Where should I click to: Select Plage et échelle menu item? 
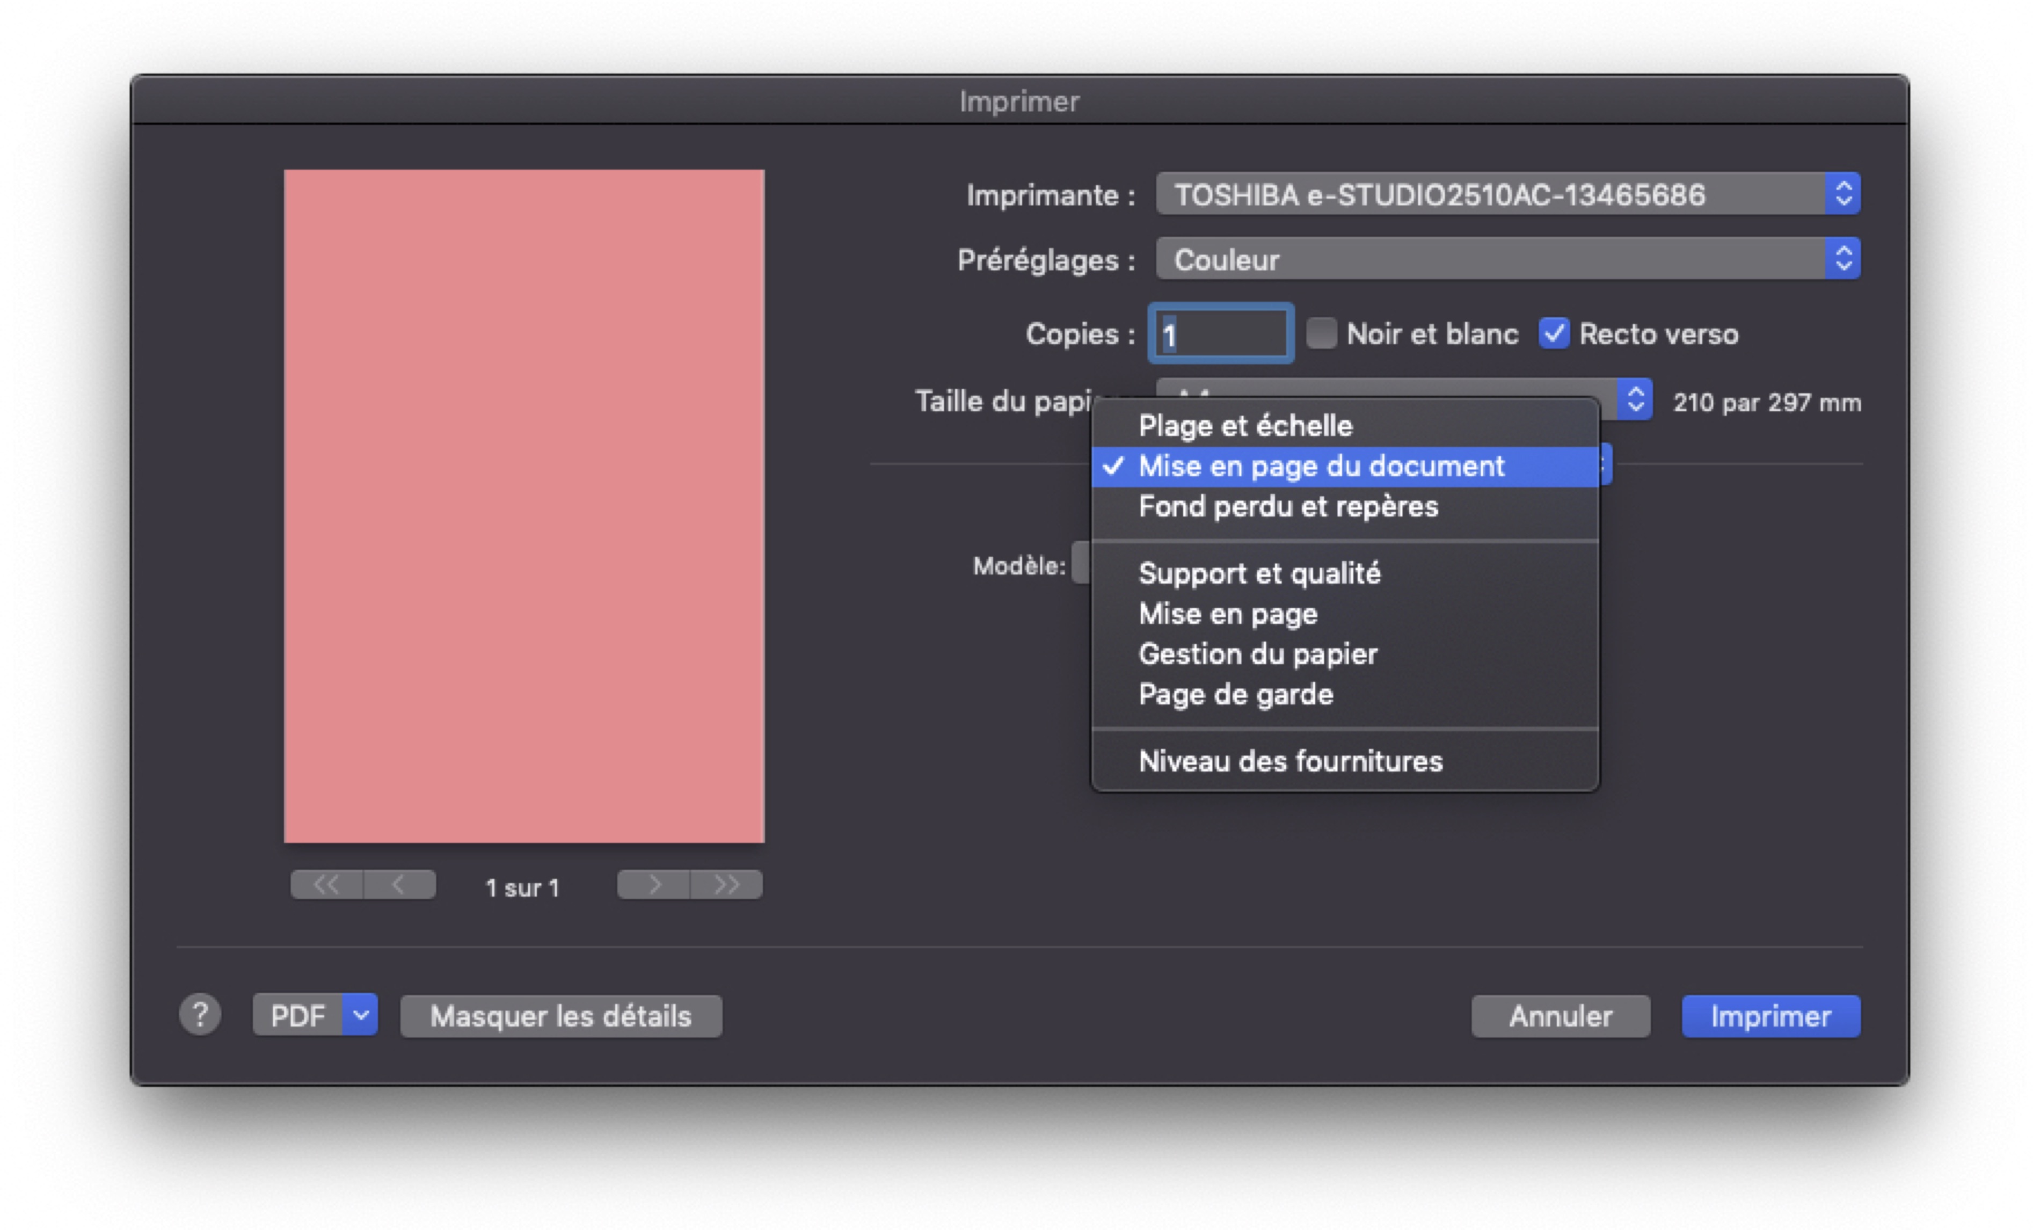(1245, 426)
